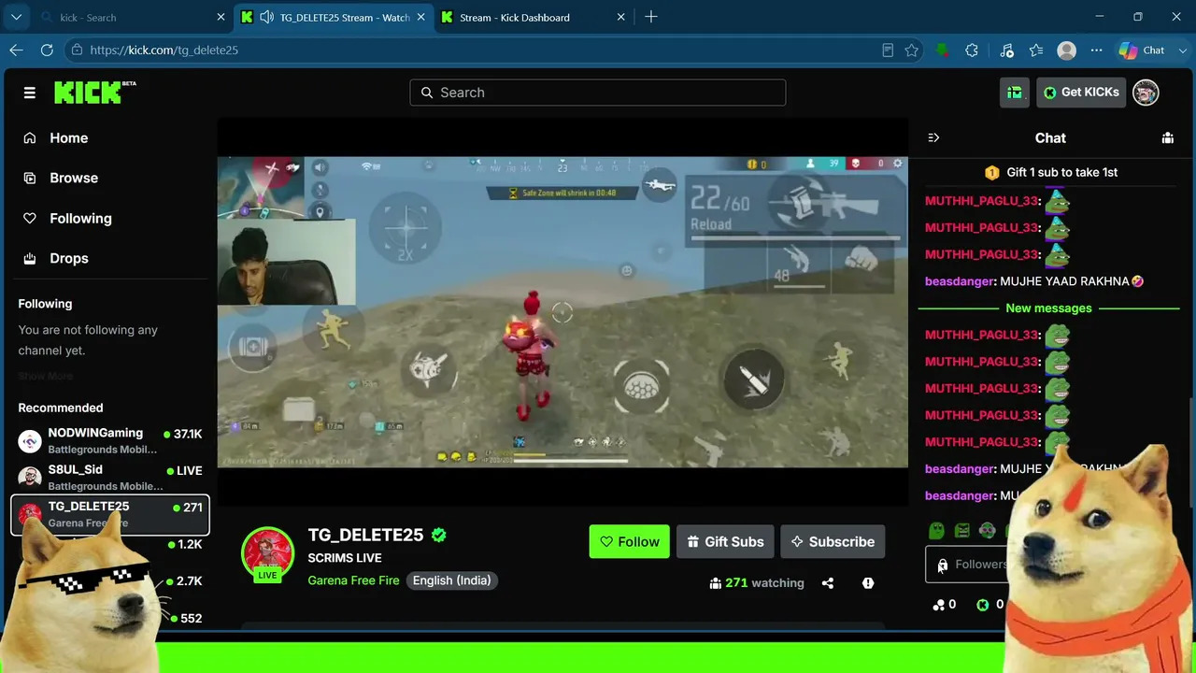Click the Gift 1 sub to take 1st banner
The image size is (1196, 673).
1051,173
